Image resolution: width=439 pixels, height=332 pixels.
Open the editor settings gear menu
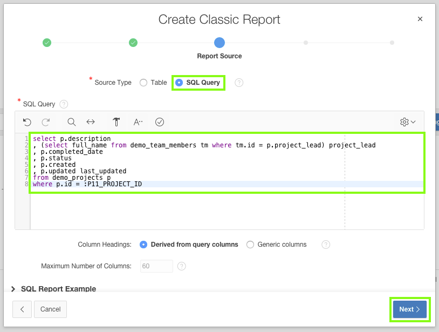coord(403,121)
